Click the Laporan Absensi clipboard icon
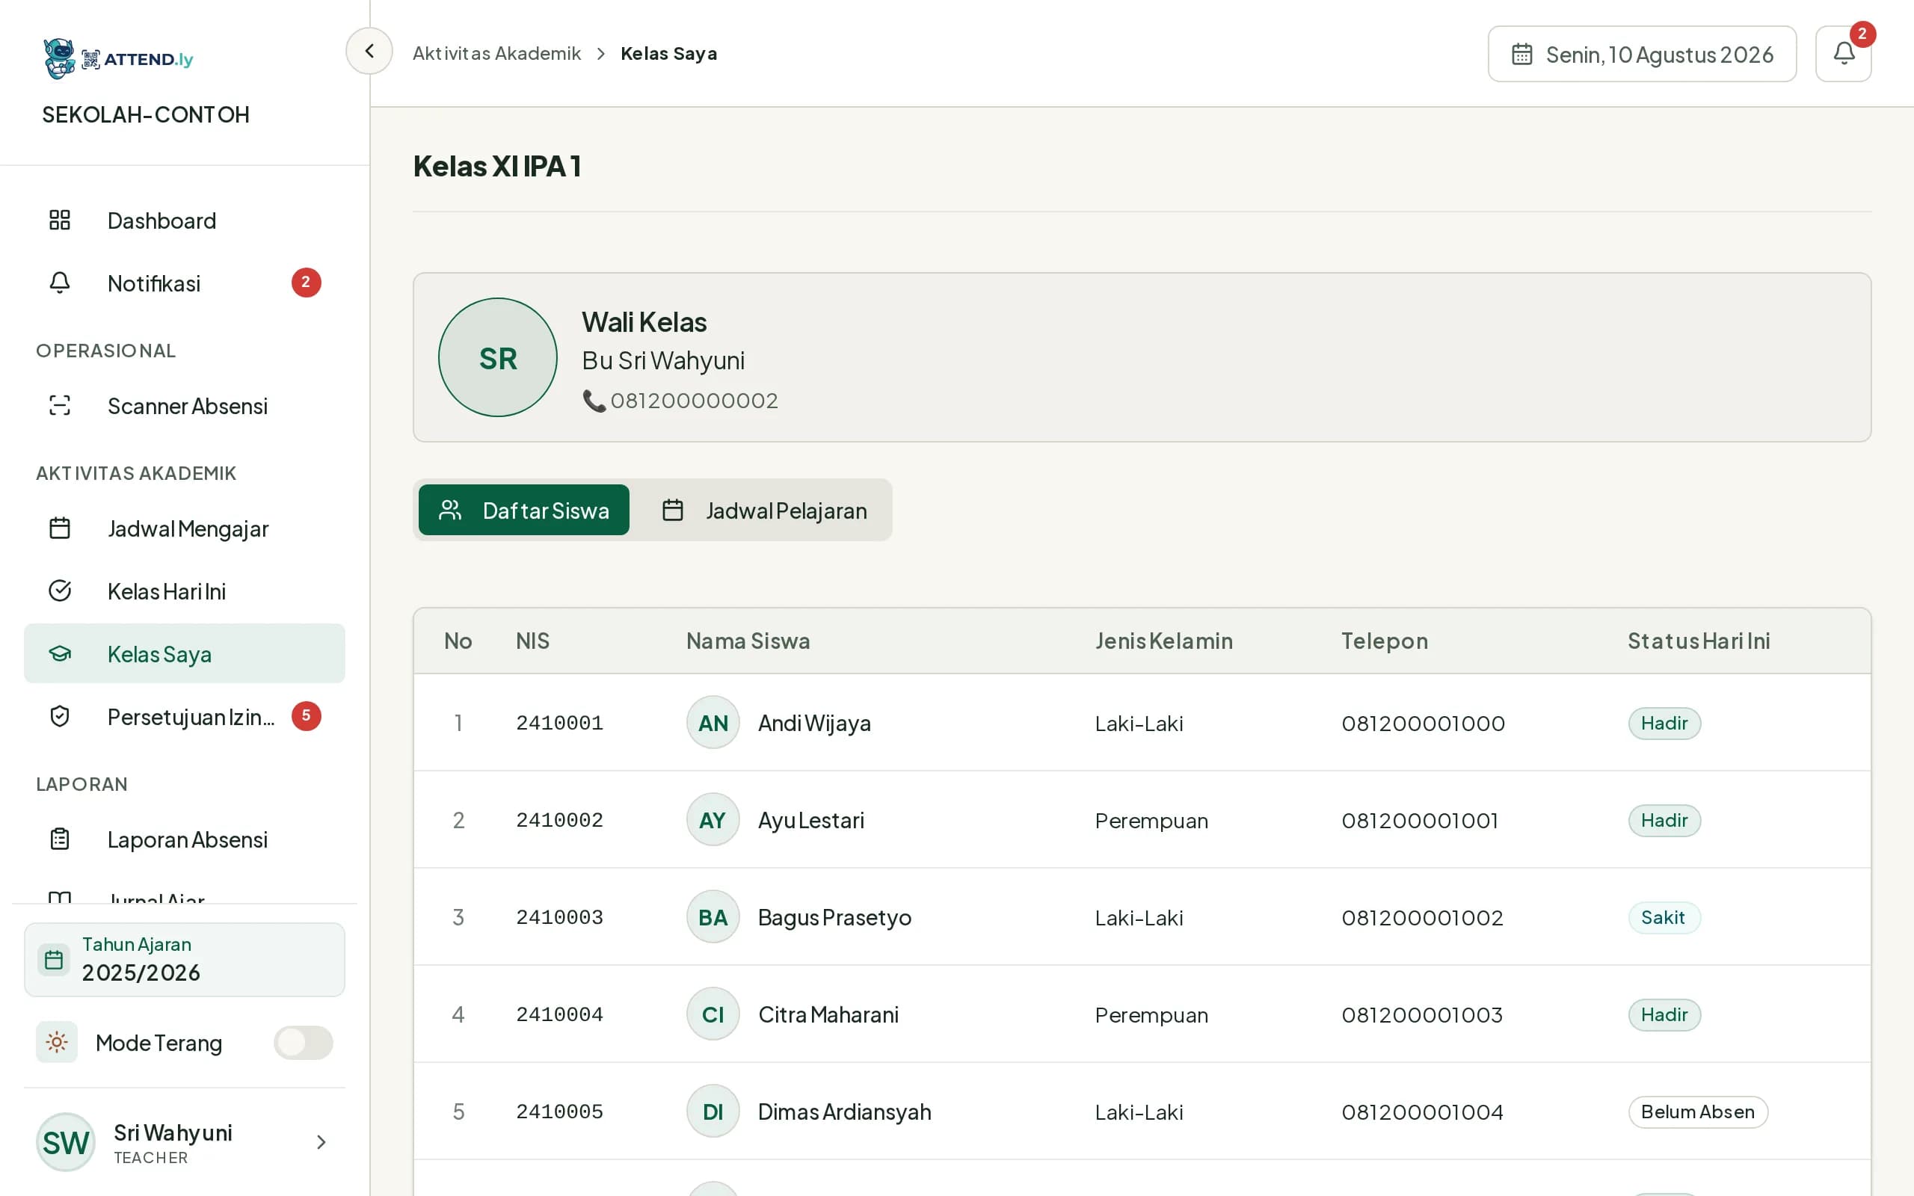 pos(60,839)
